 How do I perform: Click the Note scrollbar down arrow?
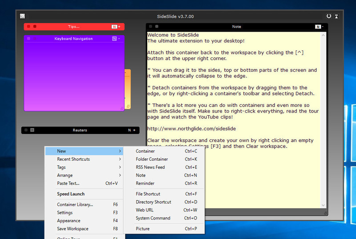[x=323, y=205]
